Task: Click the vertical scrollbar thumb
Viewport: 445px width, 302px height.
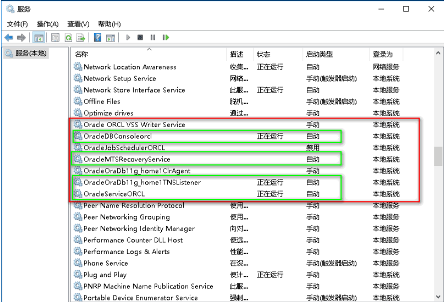Action: click(x=438, y=156)
